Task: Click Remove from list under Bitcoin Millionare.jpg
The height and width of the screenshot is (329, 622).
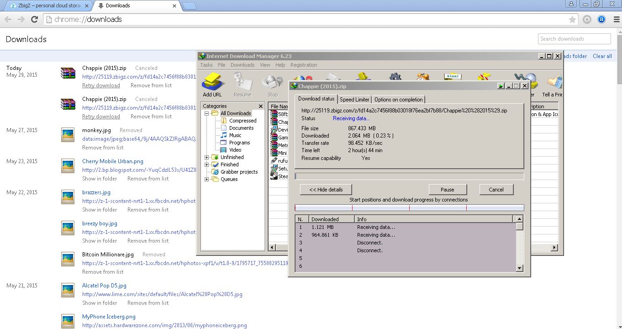Action: coord(103,272)
